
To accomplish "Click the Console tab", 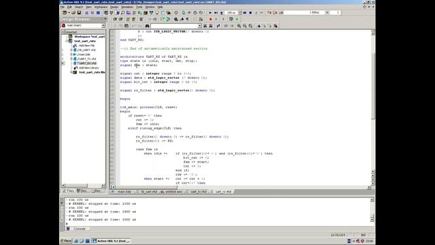I will 79,229.
